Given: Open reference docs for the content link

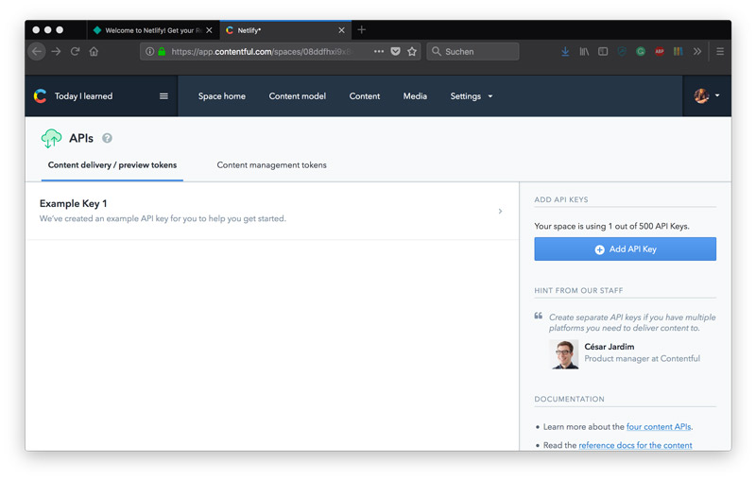Looking at the screenshot, I should [635, 445].
